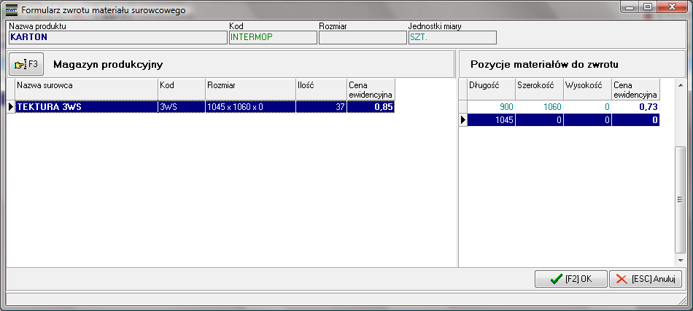
Task: Select the cell showing price 0,73
Action: [635, 107]
